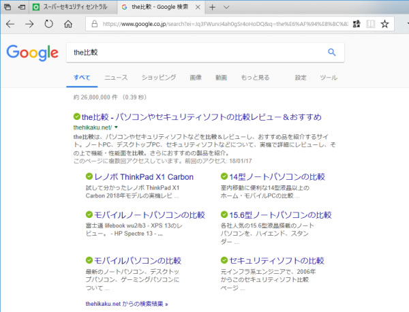
Task: Click green check beside モバイルパソコンの比較
Action: coord(89,260)
